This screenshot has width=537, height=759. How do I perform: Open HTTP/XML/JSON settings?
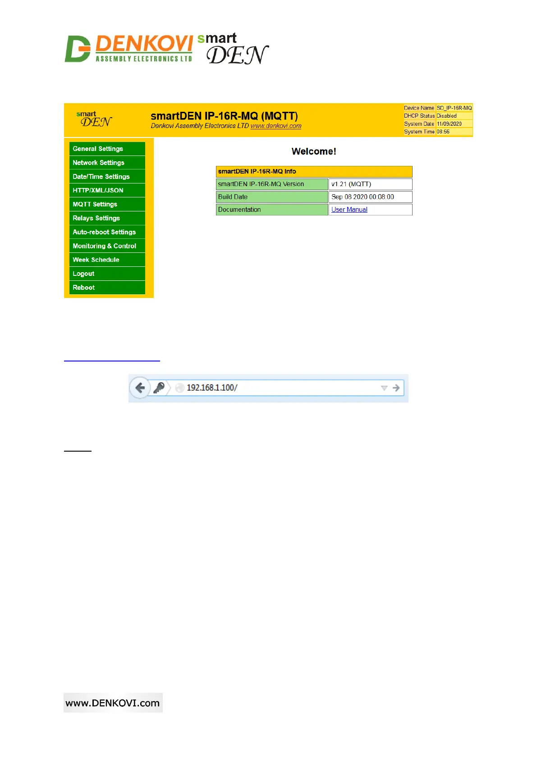pyautogui.click(x=107, y=190)
